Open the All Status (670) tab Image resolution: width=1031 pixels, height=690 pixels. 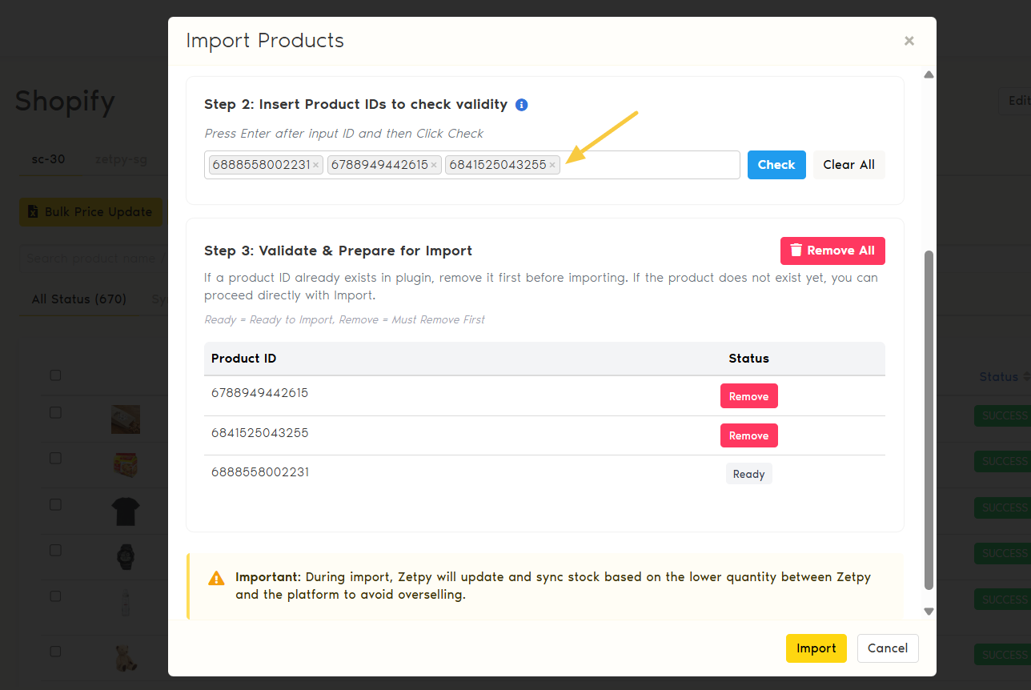[79, 299]
